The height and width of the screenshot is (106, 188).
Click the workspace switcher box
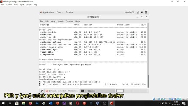[120, 91]
